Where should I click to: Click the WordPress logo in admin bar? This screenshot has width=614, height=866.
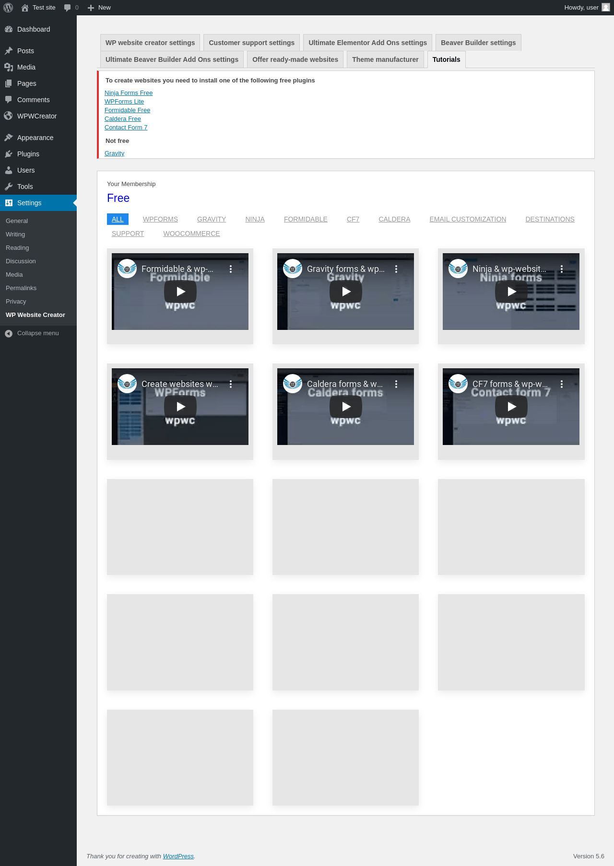point(8,8)
